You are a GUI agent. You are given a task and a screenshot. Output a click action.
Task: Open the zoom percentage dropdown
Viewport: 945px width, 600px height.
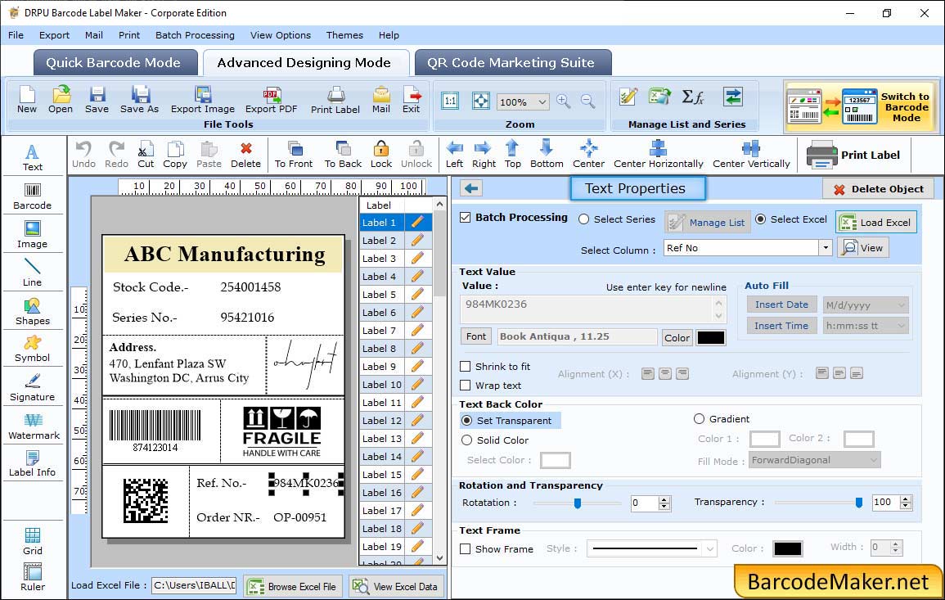click(x=542, y=102)
